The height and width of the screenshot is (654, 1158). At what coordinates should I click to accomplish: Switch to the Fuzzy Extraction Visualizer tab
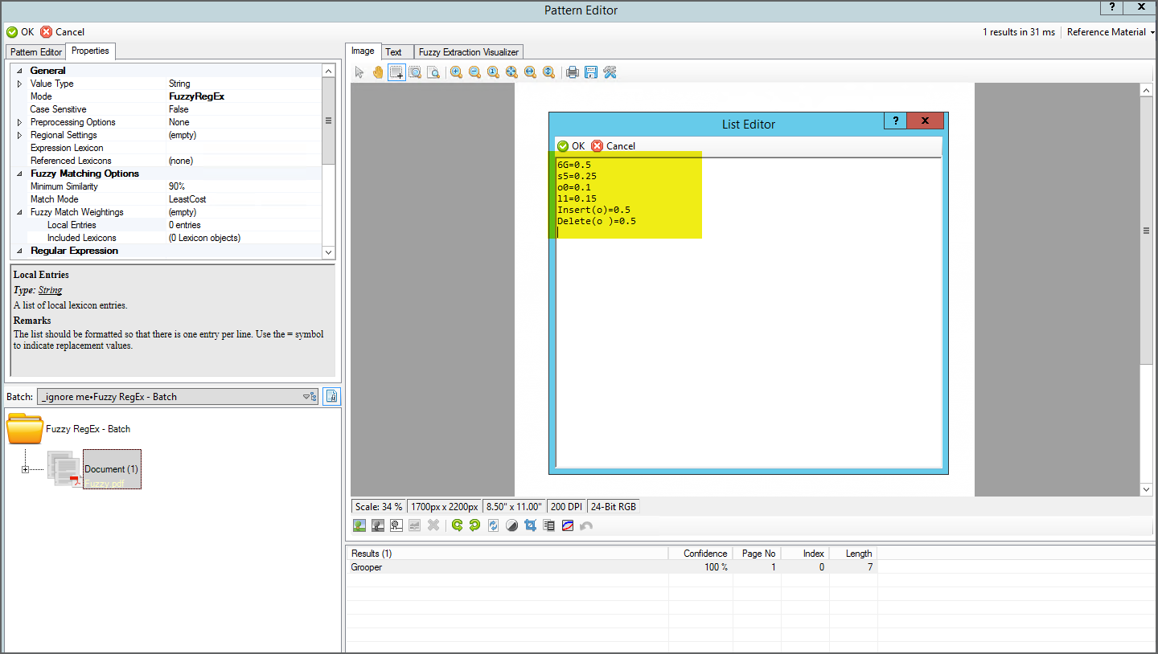[x=470, y=52]
